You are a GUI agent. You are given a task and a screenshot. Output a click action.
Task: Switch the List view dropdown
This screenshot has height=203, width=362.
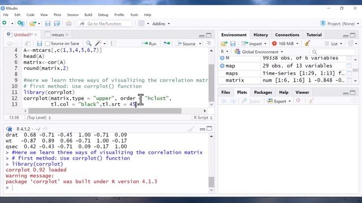333,43
